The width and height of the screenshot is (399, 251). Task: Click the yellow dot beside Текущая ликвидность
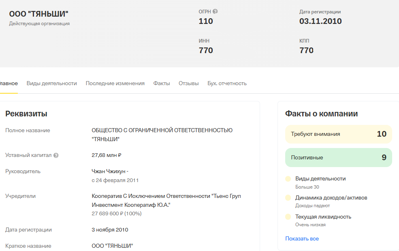click(288, 217)
